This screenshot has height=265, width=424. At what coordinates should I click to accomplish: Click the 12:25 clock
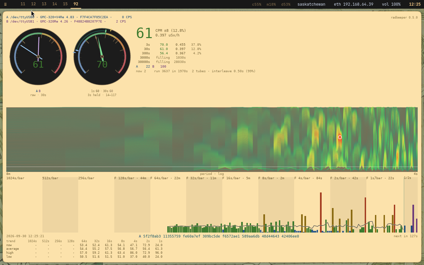pos(415,4)
